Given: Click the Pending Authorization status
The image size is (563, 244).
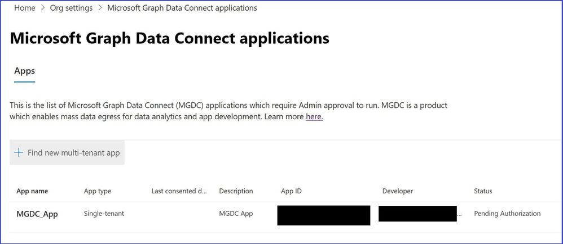Looking at the screenshot, I should pos(507,214).
